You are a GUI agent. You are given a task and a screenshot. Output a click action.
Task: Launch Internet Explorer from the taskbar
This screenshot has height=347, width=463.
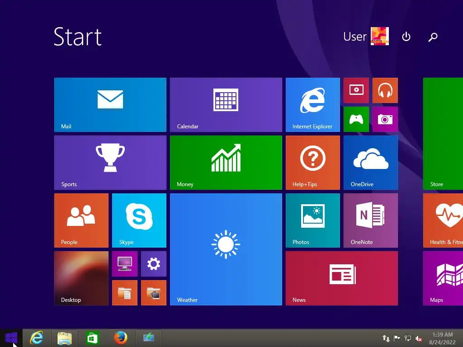[x=37, y=338]
